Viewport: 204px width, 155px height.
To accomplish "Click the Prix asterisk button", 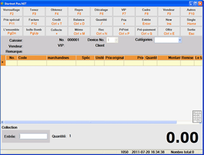I will click(x=124, y=22).
